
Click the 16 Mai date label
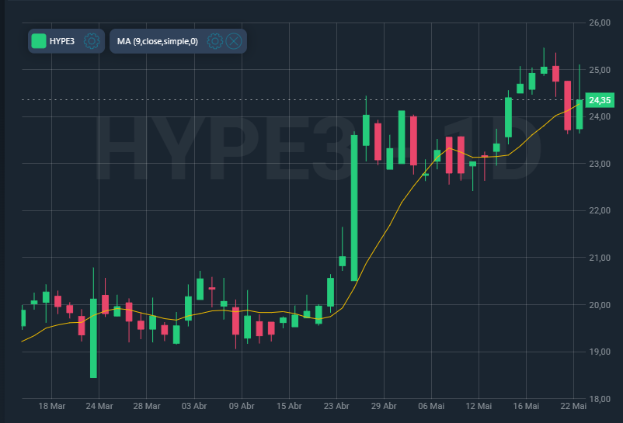click(x=526, y=406)
